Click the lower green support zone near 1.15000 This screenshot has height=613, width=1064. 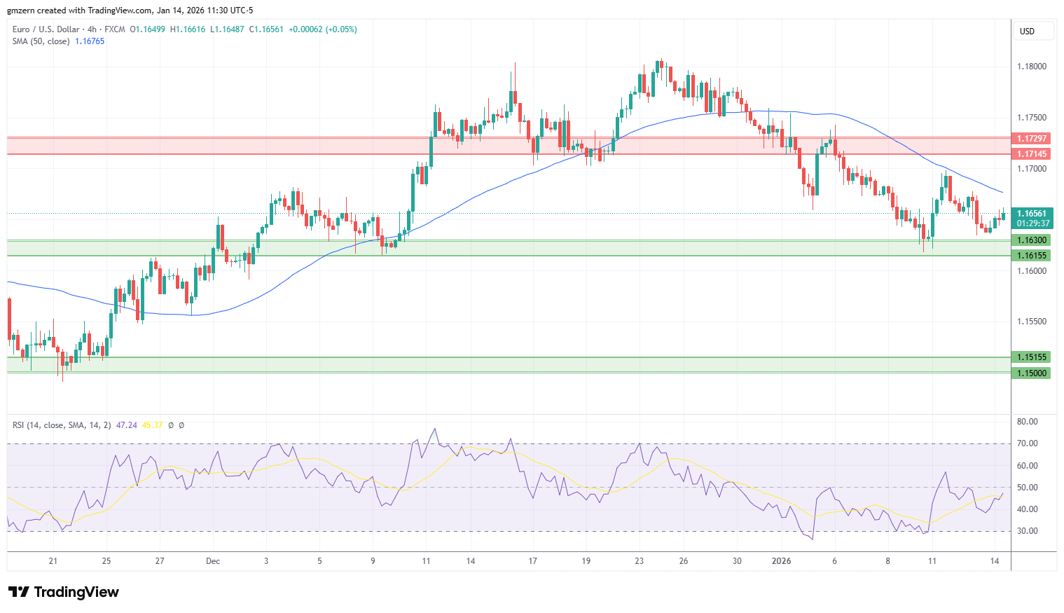pos(509,365)
